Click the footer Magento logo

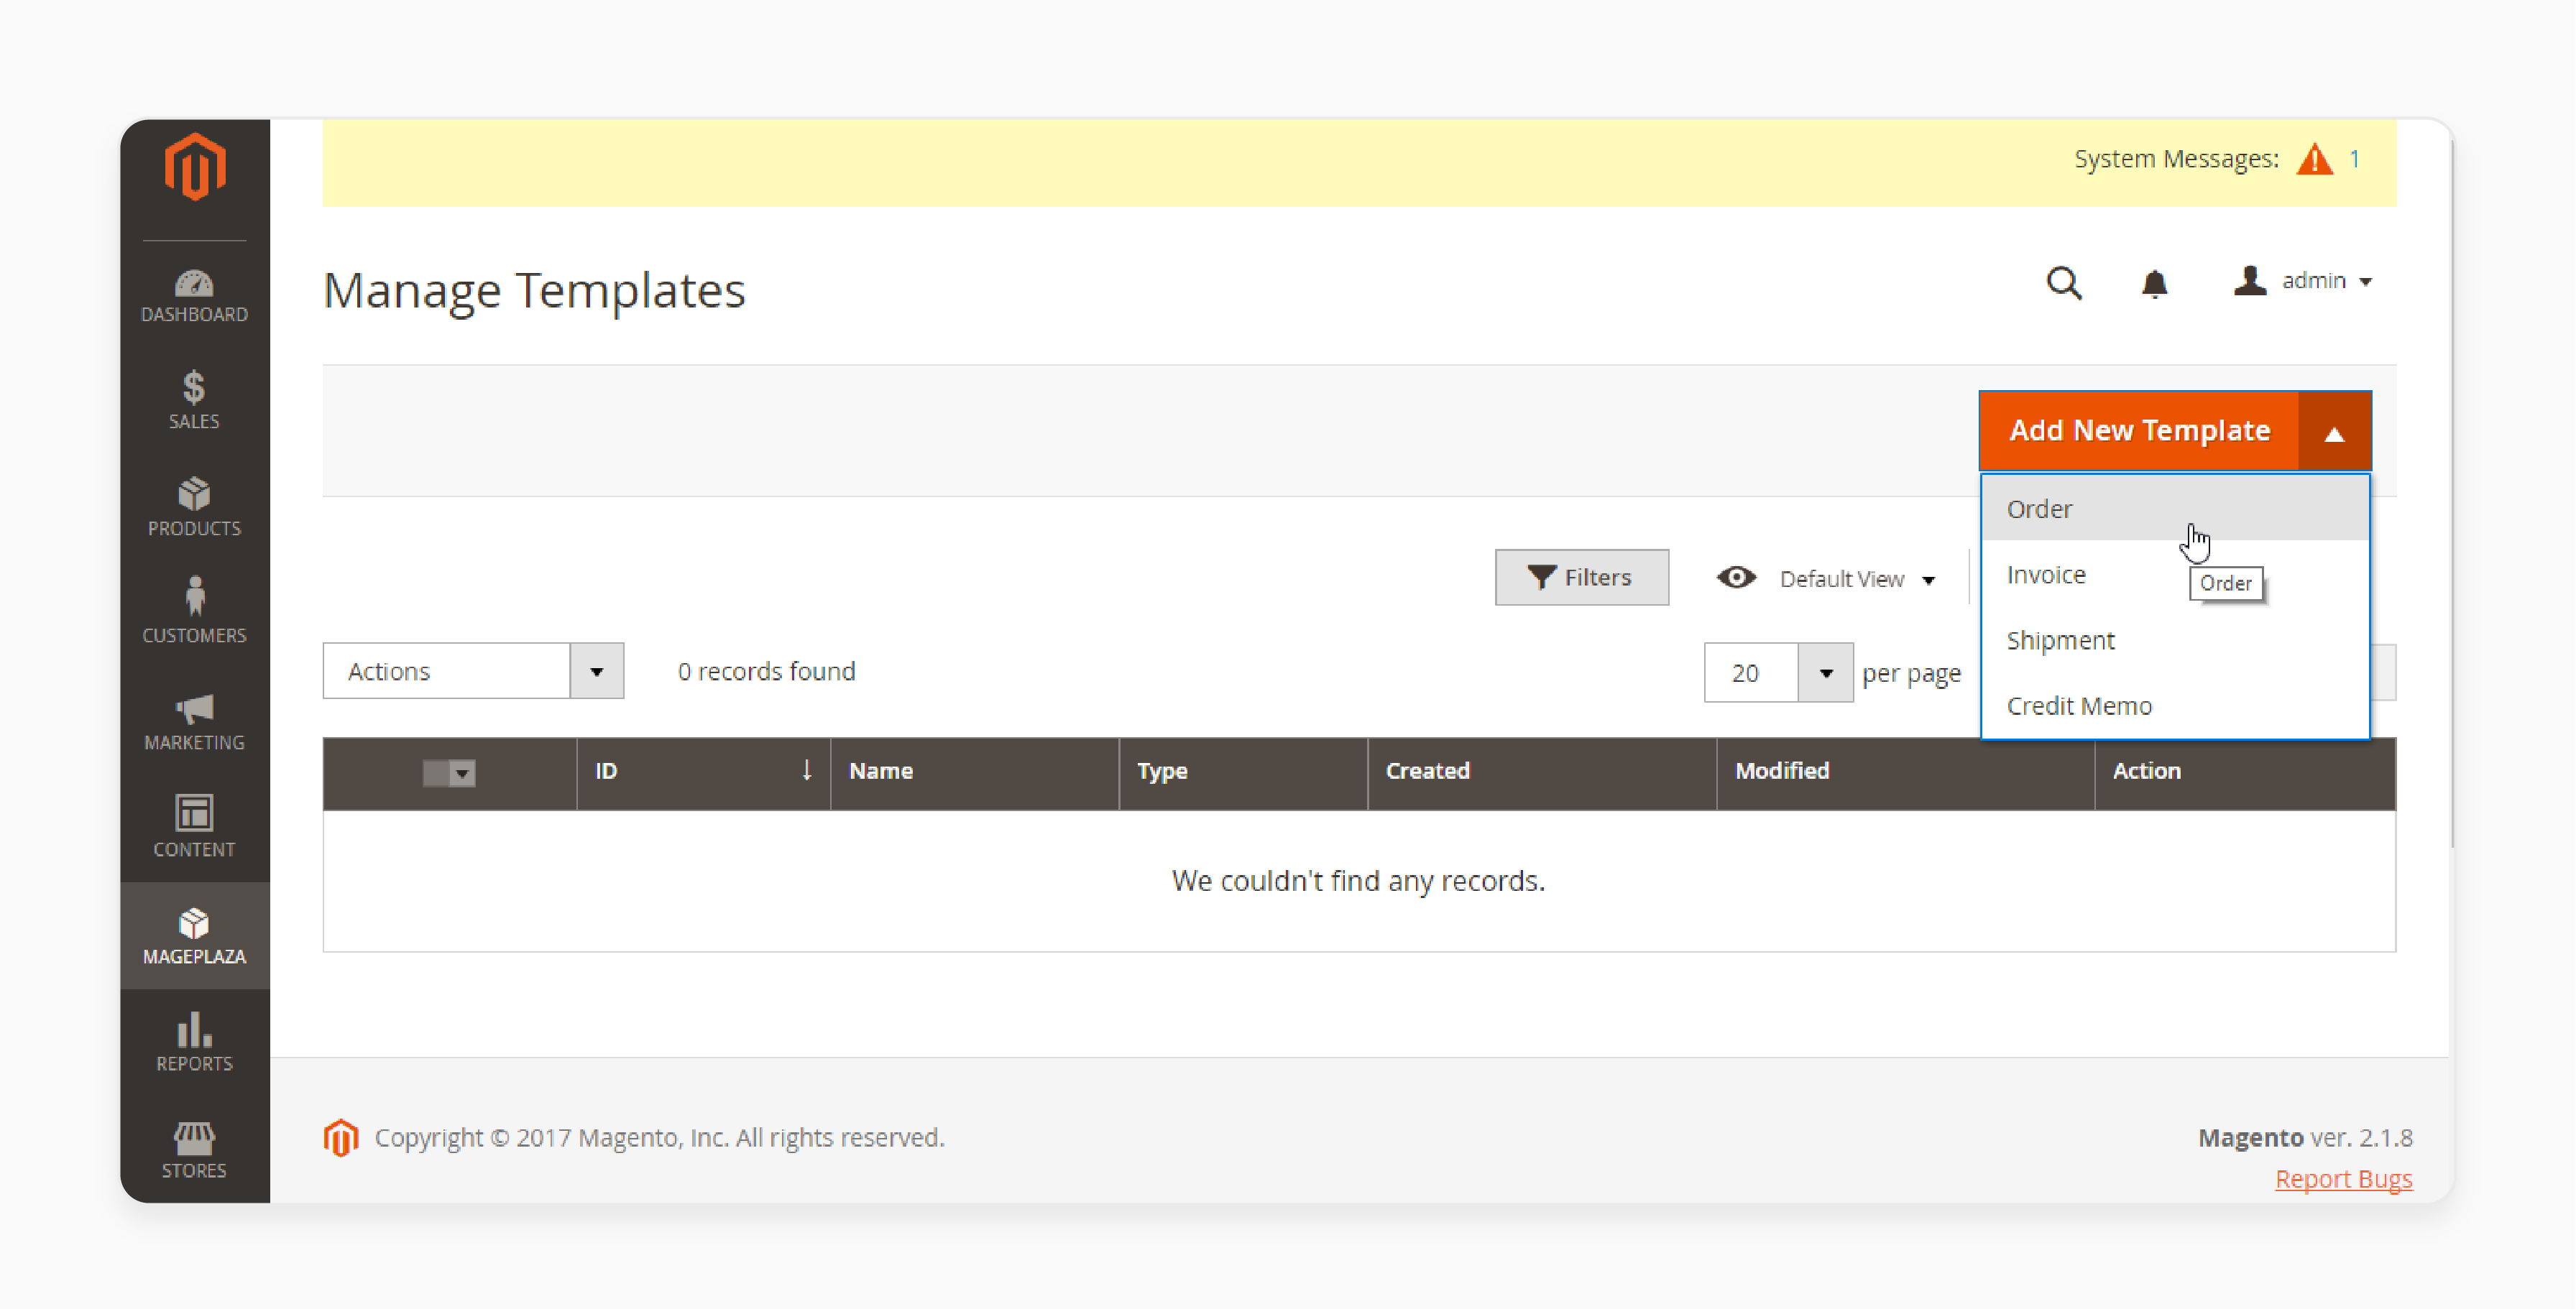pos(341,1137)
